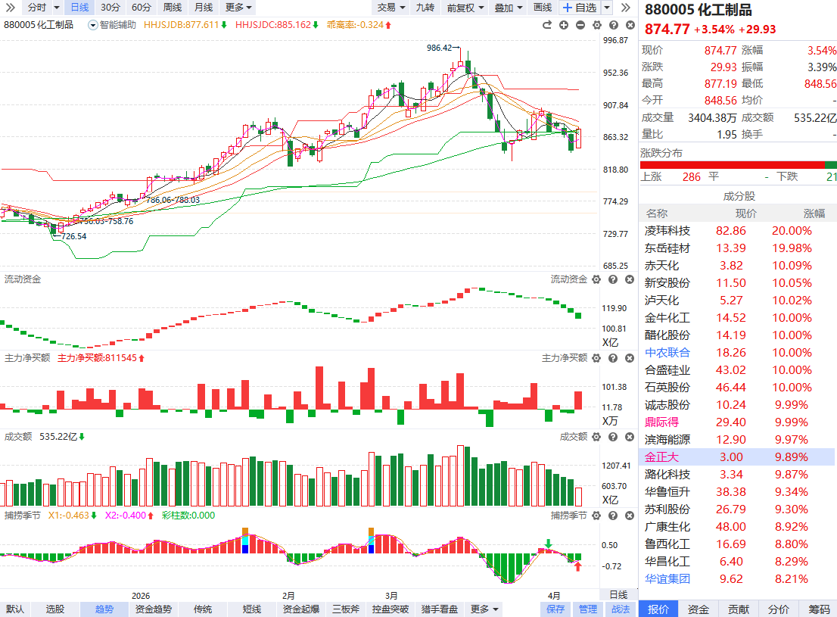Select 传统 indicator tab
This screenshot has height=617, width=837.
click(x=203, y=609)
